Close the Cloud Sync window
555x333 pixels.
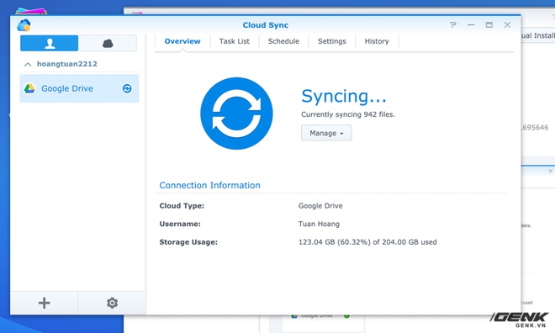pyautogui.click(x=507, y=24)
